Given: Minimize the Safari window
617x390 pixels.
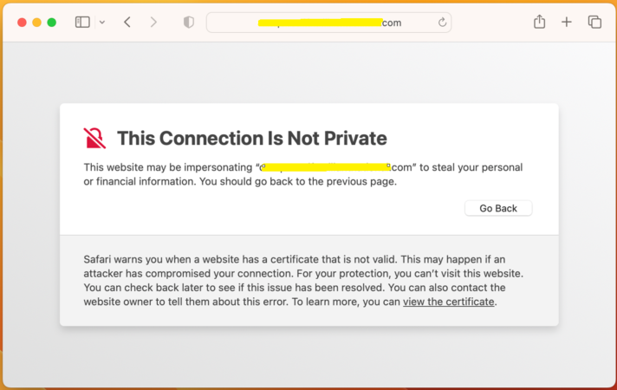Looking at the screenshot, I should (36, 23).
